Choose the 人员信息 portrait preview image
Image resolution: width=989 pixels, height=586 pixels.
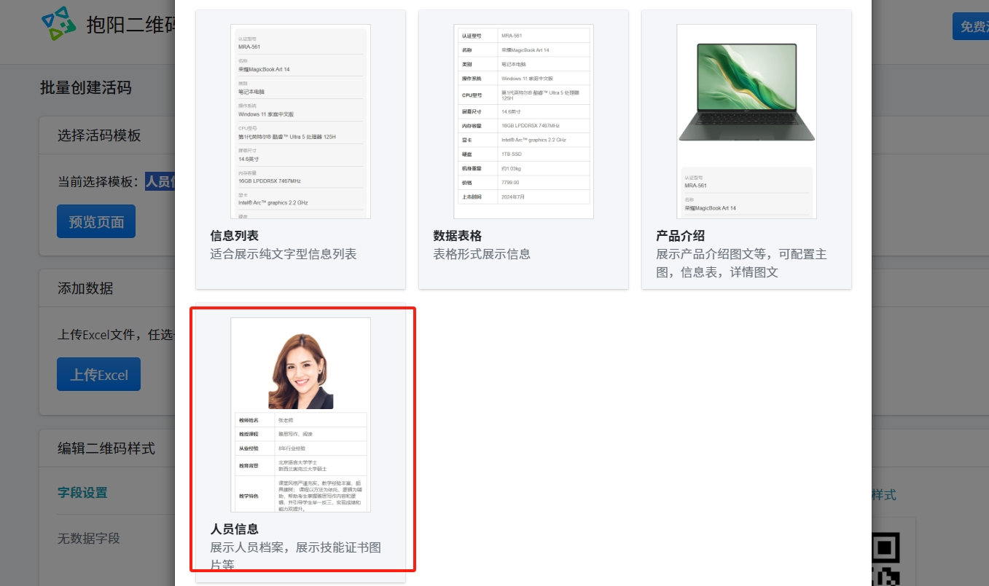300,414
